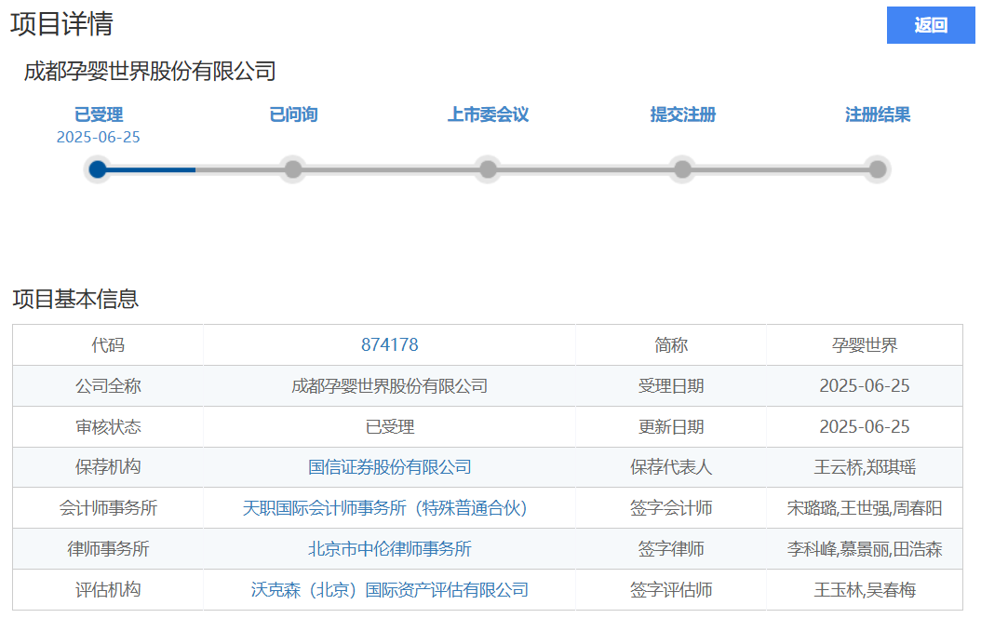The height and width of the screenshot is (618, 981).
Task: Select the 上市委会议 progress step dot
Action: point(488,169)
